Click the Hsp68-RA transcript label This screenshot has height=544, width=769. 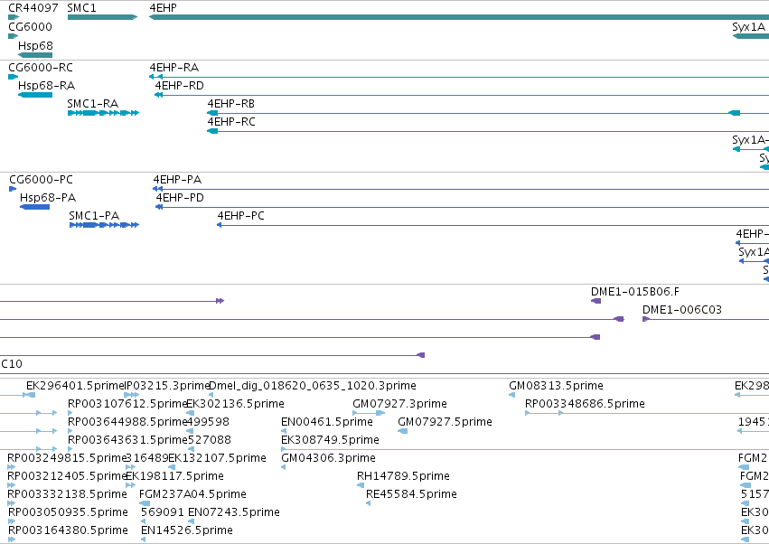click(x=47, y=86)
